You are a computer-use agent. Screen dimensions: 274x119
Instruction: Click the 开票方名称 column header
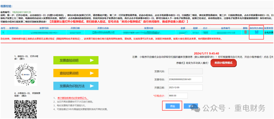103,28
